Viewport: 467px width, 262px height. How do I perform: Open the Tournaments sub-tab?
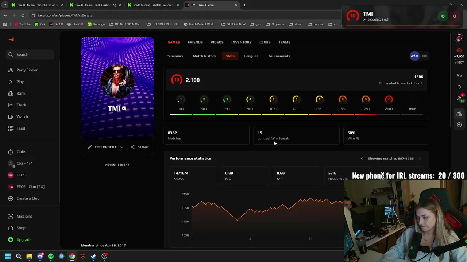[279, 56]
